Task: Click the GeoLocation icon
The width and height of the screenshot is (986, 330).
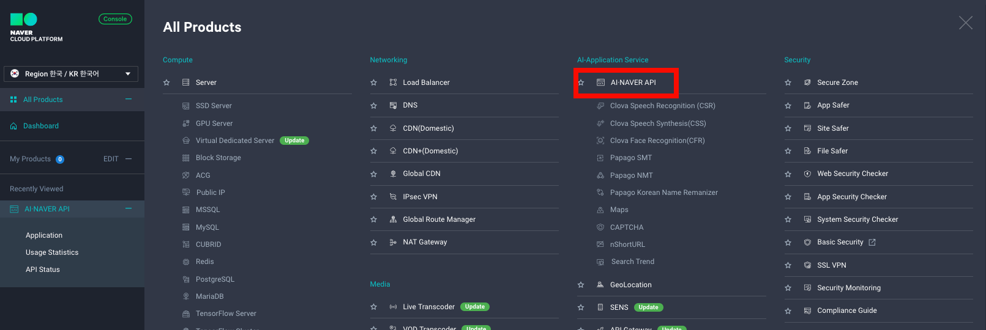Action: 600,285
